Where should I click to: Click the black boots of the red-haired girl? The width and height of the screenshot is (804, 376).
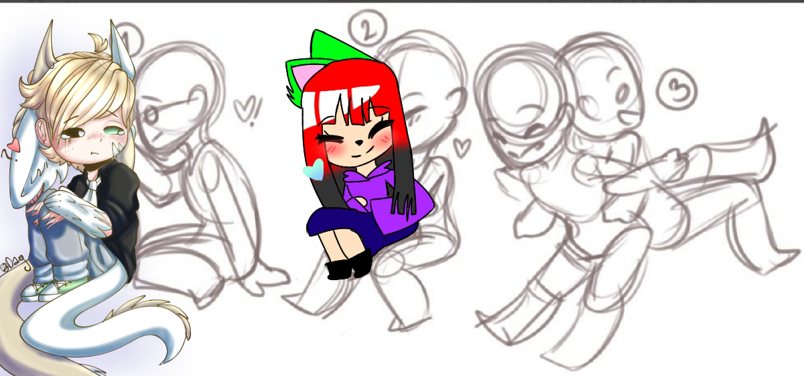point(349,264)
